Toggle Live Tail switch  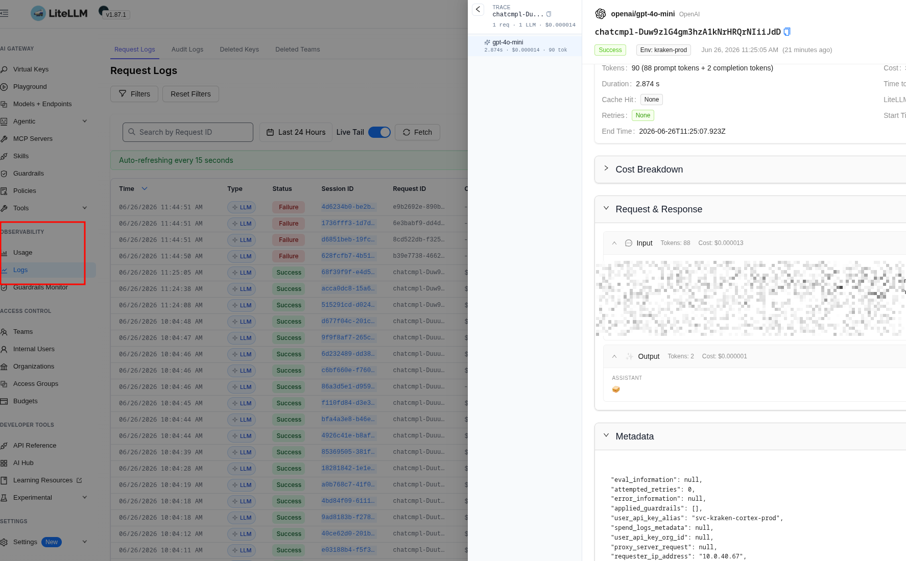pyautogui.click(x=379, y=132)
